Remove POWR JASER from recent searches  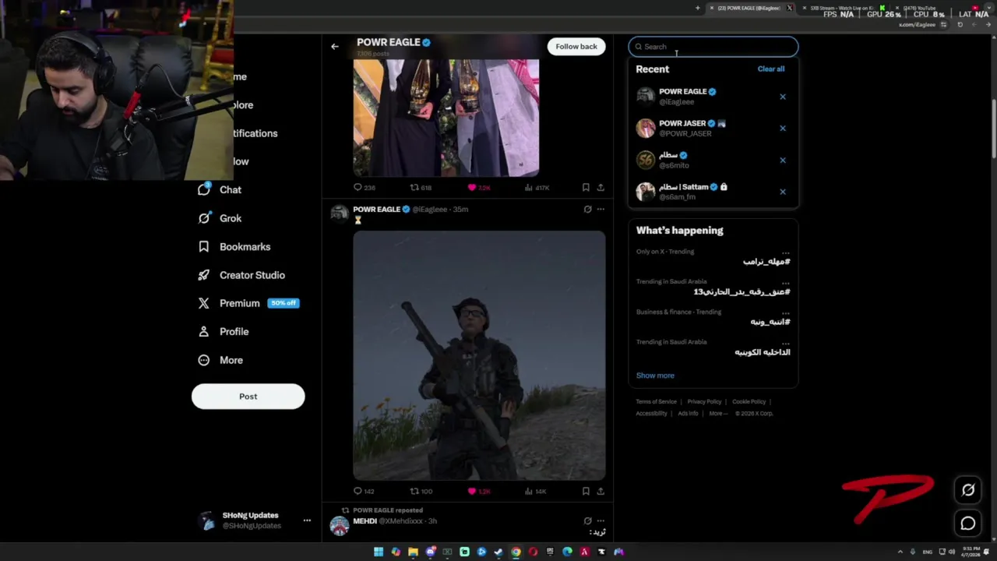click(x=783, y=128)
